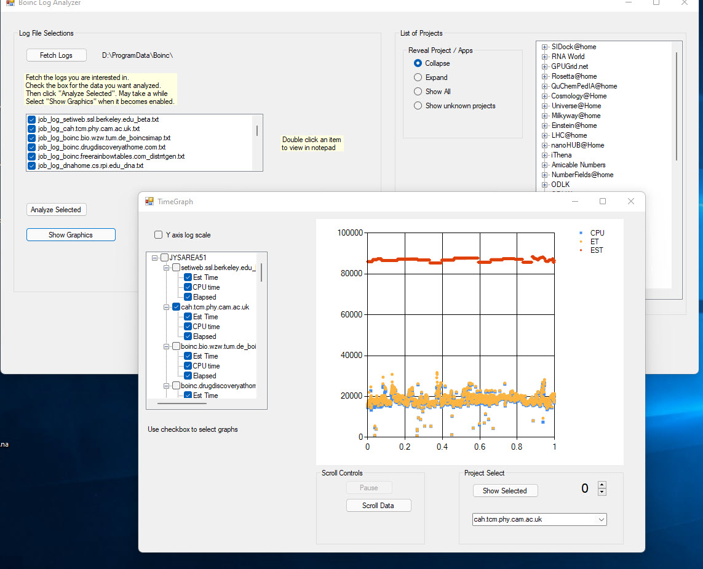
Task: Uncheck job_log_cah.tcm.phy.cam.ac.uk.txt in log list
Action: (x=32, y=129)
